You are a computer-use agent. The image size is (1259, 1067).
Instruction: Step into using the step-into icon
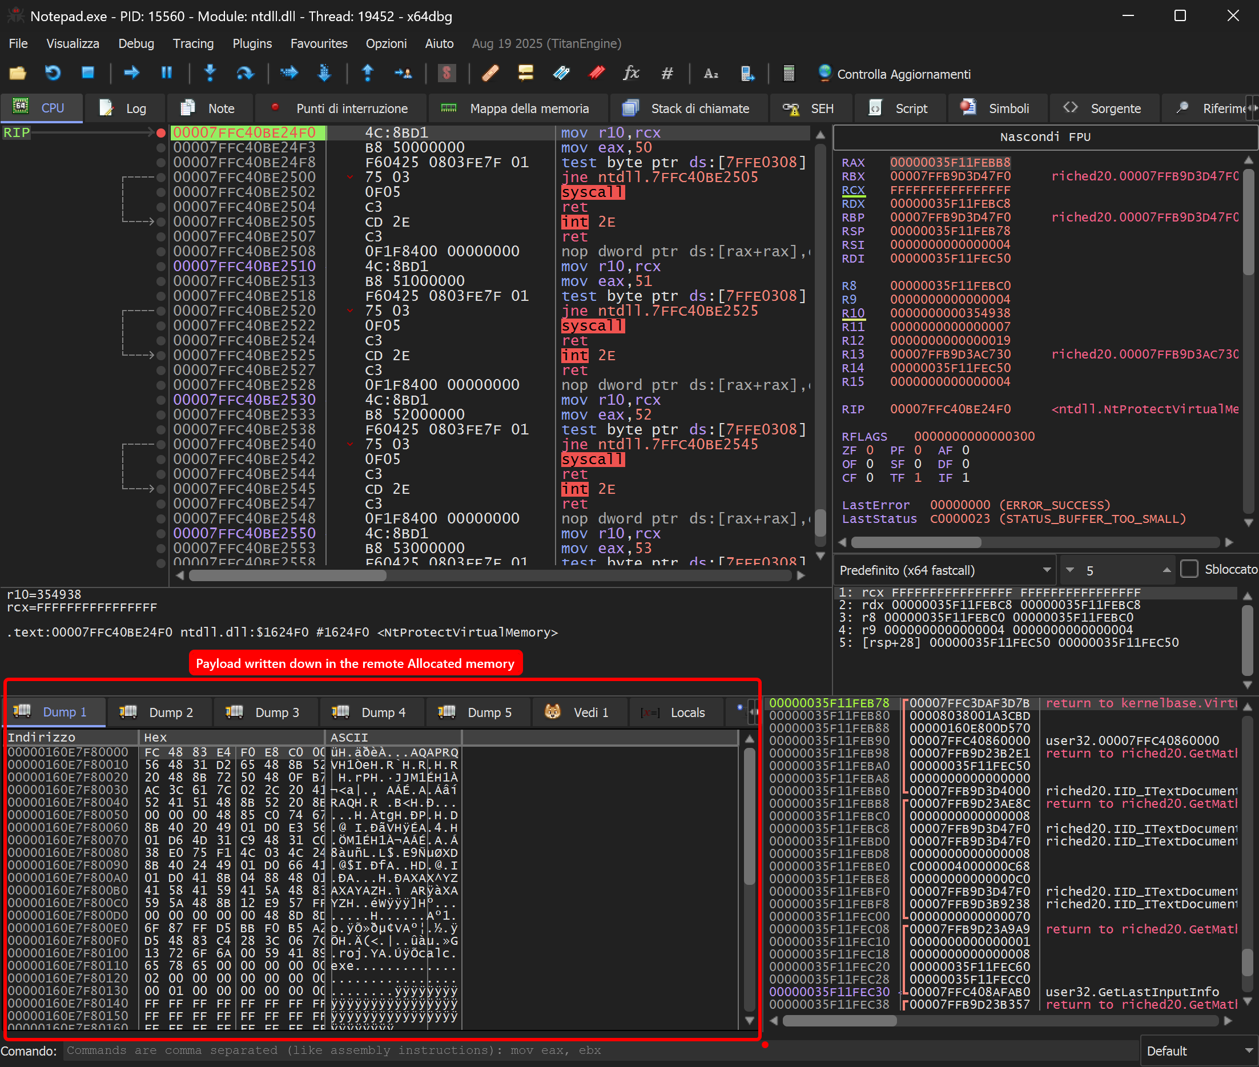(x=210, y=73)
